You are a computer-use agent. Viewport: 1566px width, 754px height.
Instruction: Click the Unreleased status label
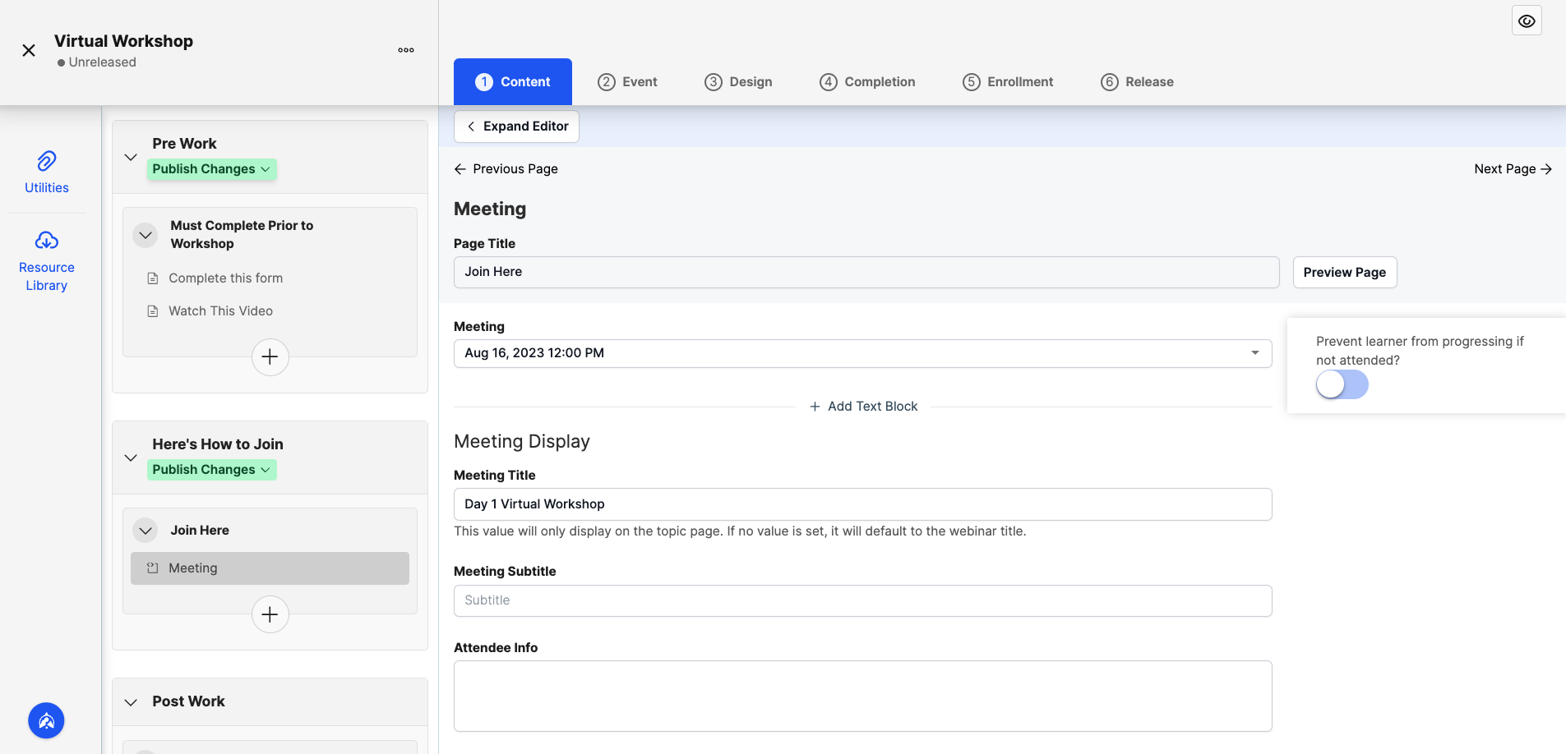[x=97, y=62]
